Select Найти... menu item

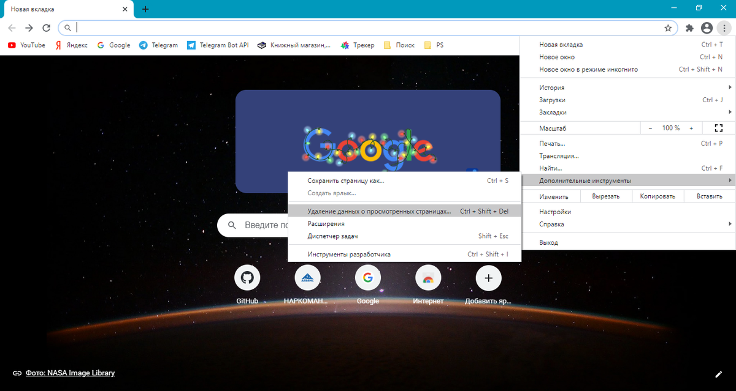(x=627, y=168)
